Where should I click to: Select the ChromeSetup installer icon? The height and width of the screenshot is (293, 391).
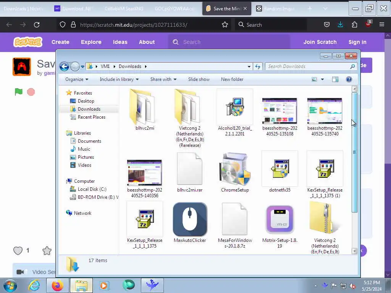[x=235, y=169]
